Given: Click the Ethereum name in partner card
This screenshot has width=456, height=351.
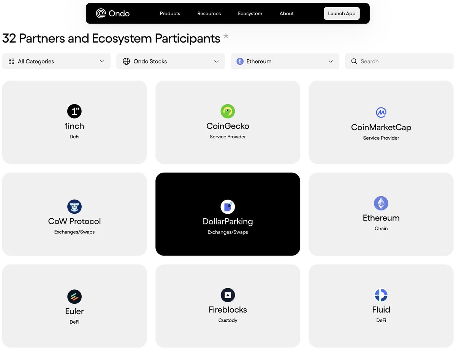Looking at the screenshot, I should 381,218.
